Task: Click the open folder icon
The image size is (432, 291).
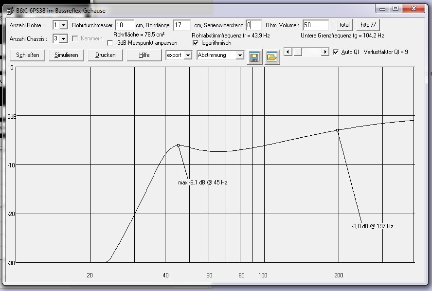Action: pos(272,57)
